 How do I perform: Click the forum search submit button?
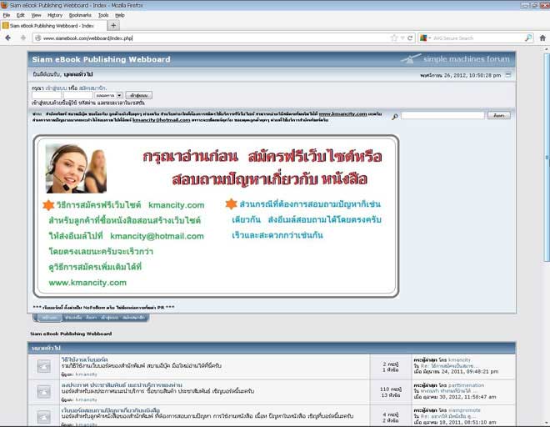pos(499,115)
